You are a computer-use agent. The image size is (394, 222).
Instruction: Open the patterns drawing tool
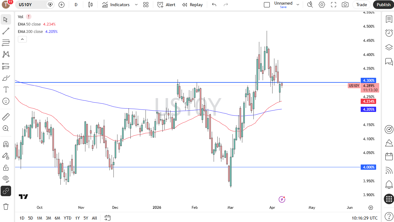(x=6, y=54)
